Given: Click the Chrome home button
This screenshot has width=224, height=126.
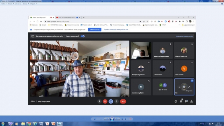Looking at the screenshot, I should tap(41, 21).
